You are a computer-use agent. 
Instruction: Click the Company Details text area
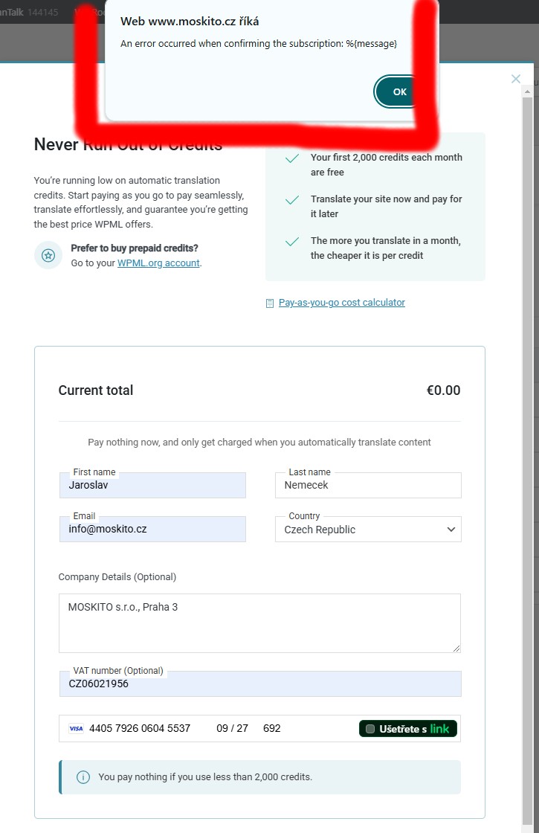click(259, 623)
